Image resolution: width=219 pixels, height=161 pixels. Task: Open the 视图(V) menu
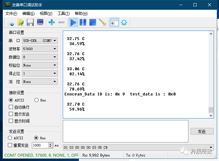46,14
